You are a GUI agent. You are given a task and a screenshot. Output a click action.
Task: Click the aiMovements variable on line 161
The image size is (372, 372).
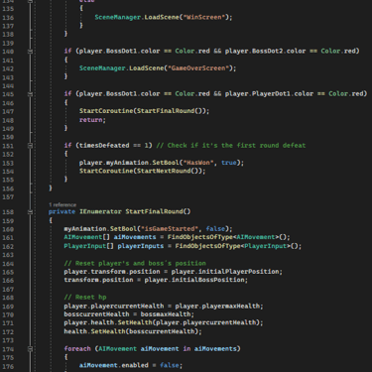[x=135, y=237]
